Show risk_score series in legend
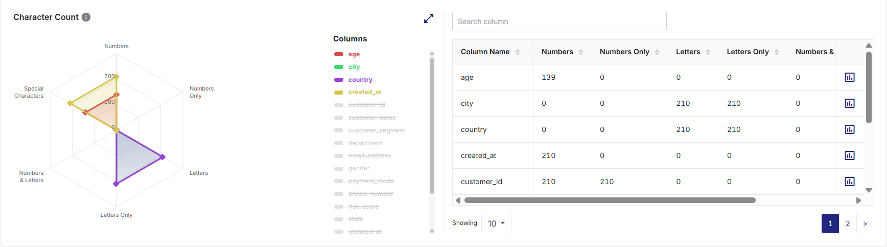The width and height of the screenshot is (887, 247). tap(356, 207)
